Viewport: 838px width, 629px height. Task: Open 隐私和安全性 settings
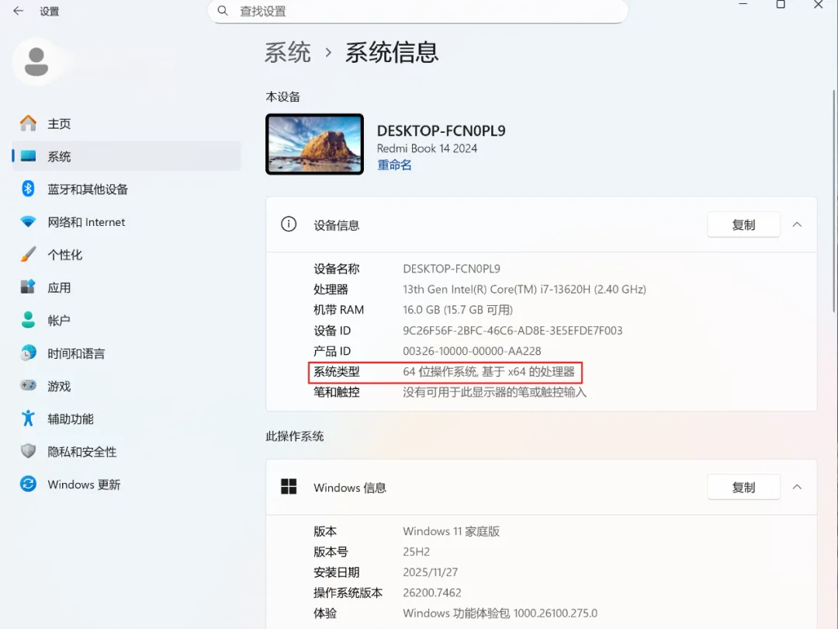click(x=126, y=451)
